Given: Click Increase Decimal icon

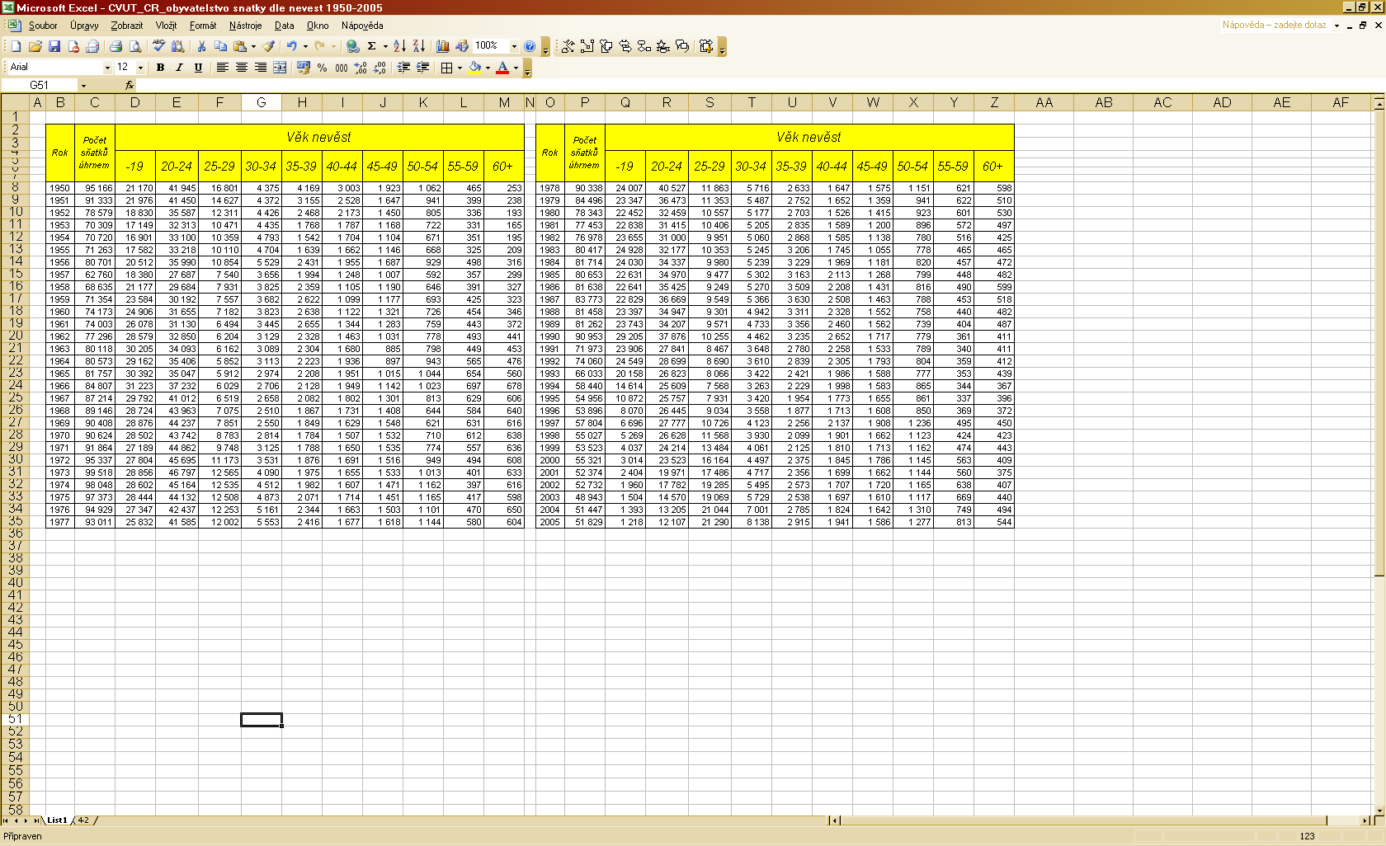Looking at the screenshot, I should click(x=361, y=68).
